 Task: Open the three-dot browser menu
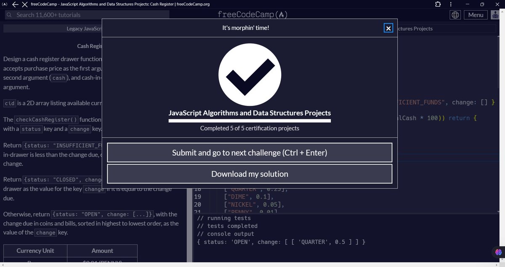pos(451,4)
